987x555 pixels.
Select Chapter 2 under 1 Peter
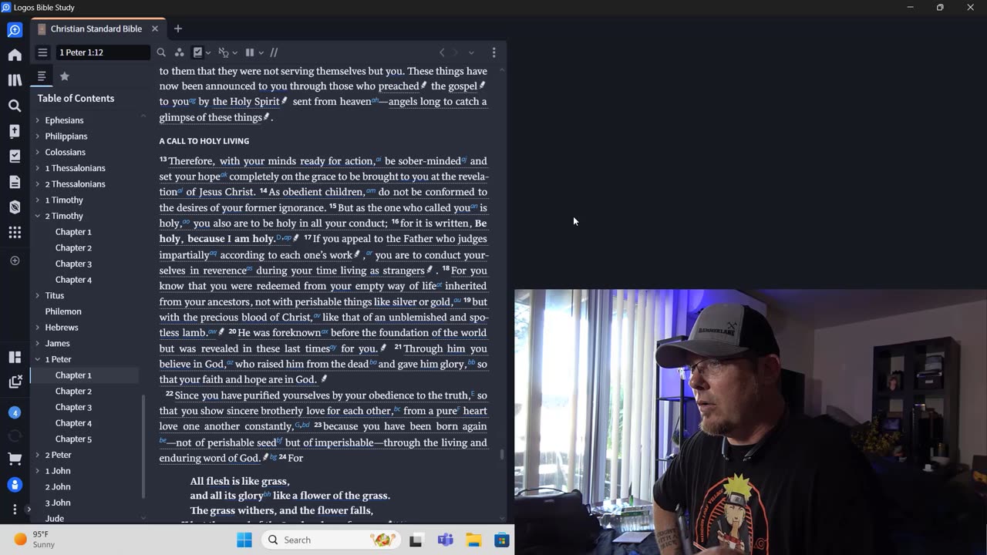(x=73, y=391)
